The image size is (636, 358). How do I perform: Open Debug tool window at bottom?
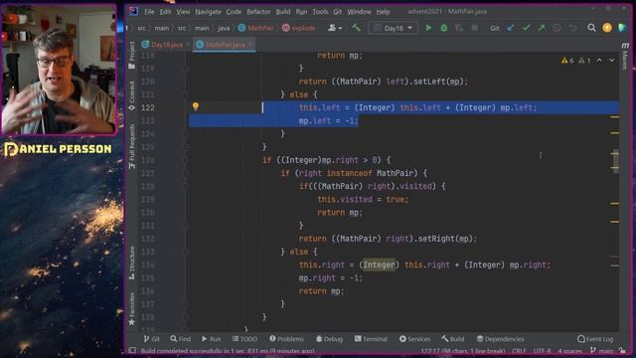[329, 338]
